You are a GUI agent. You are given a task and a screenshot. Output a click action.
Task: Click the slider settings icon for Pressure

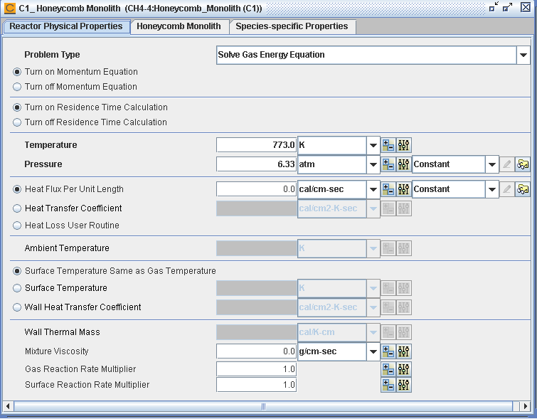coord(404,164)
